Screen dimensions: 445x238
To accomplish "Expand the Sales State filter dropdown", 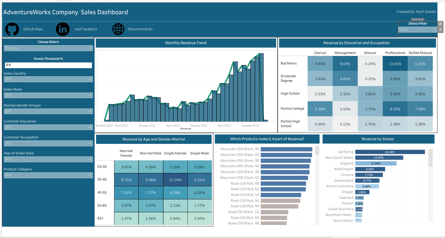I will point(48,95).
